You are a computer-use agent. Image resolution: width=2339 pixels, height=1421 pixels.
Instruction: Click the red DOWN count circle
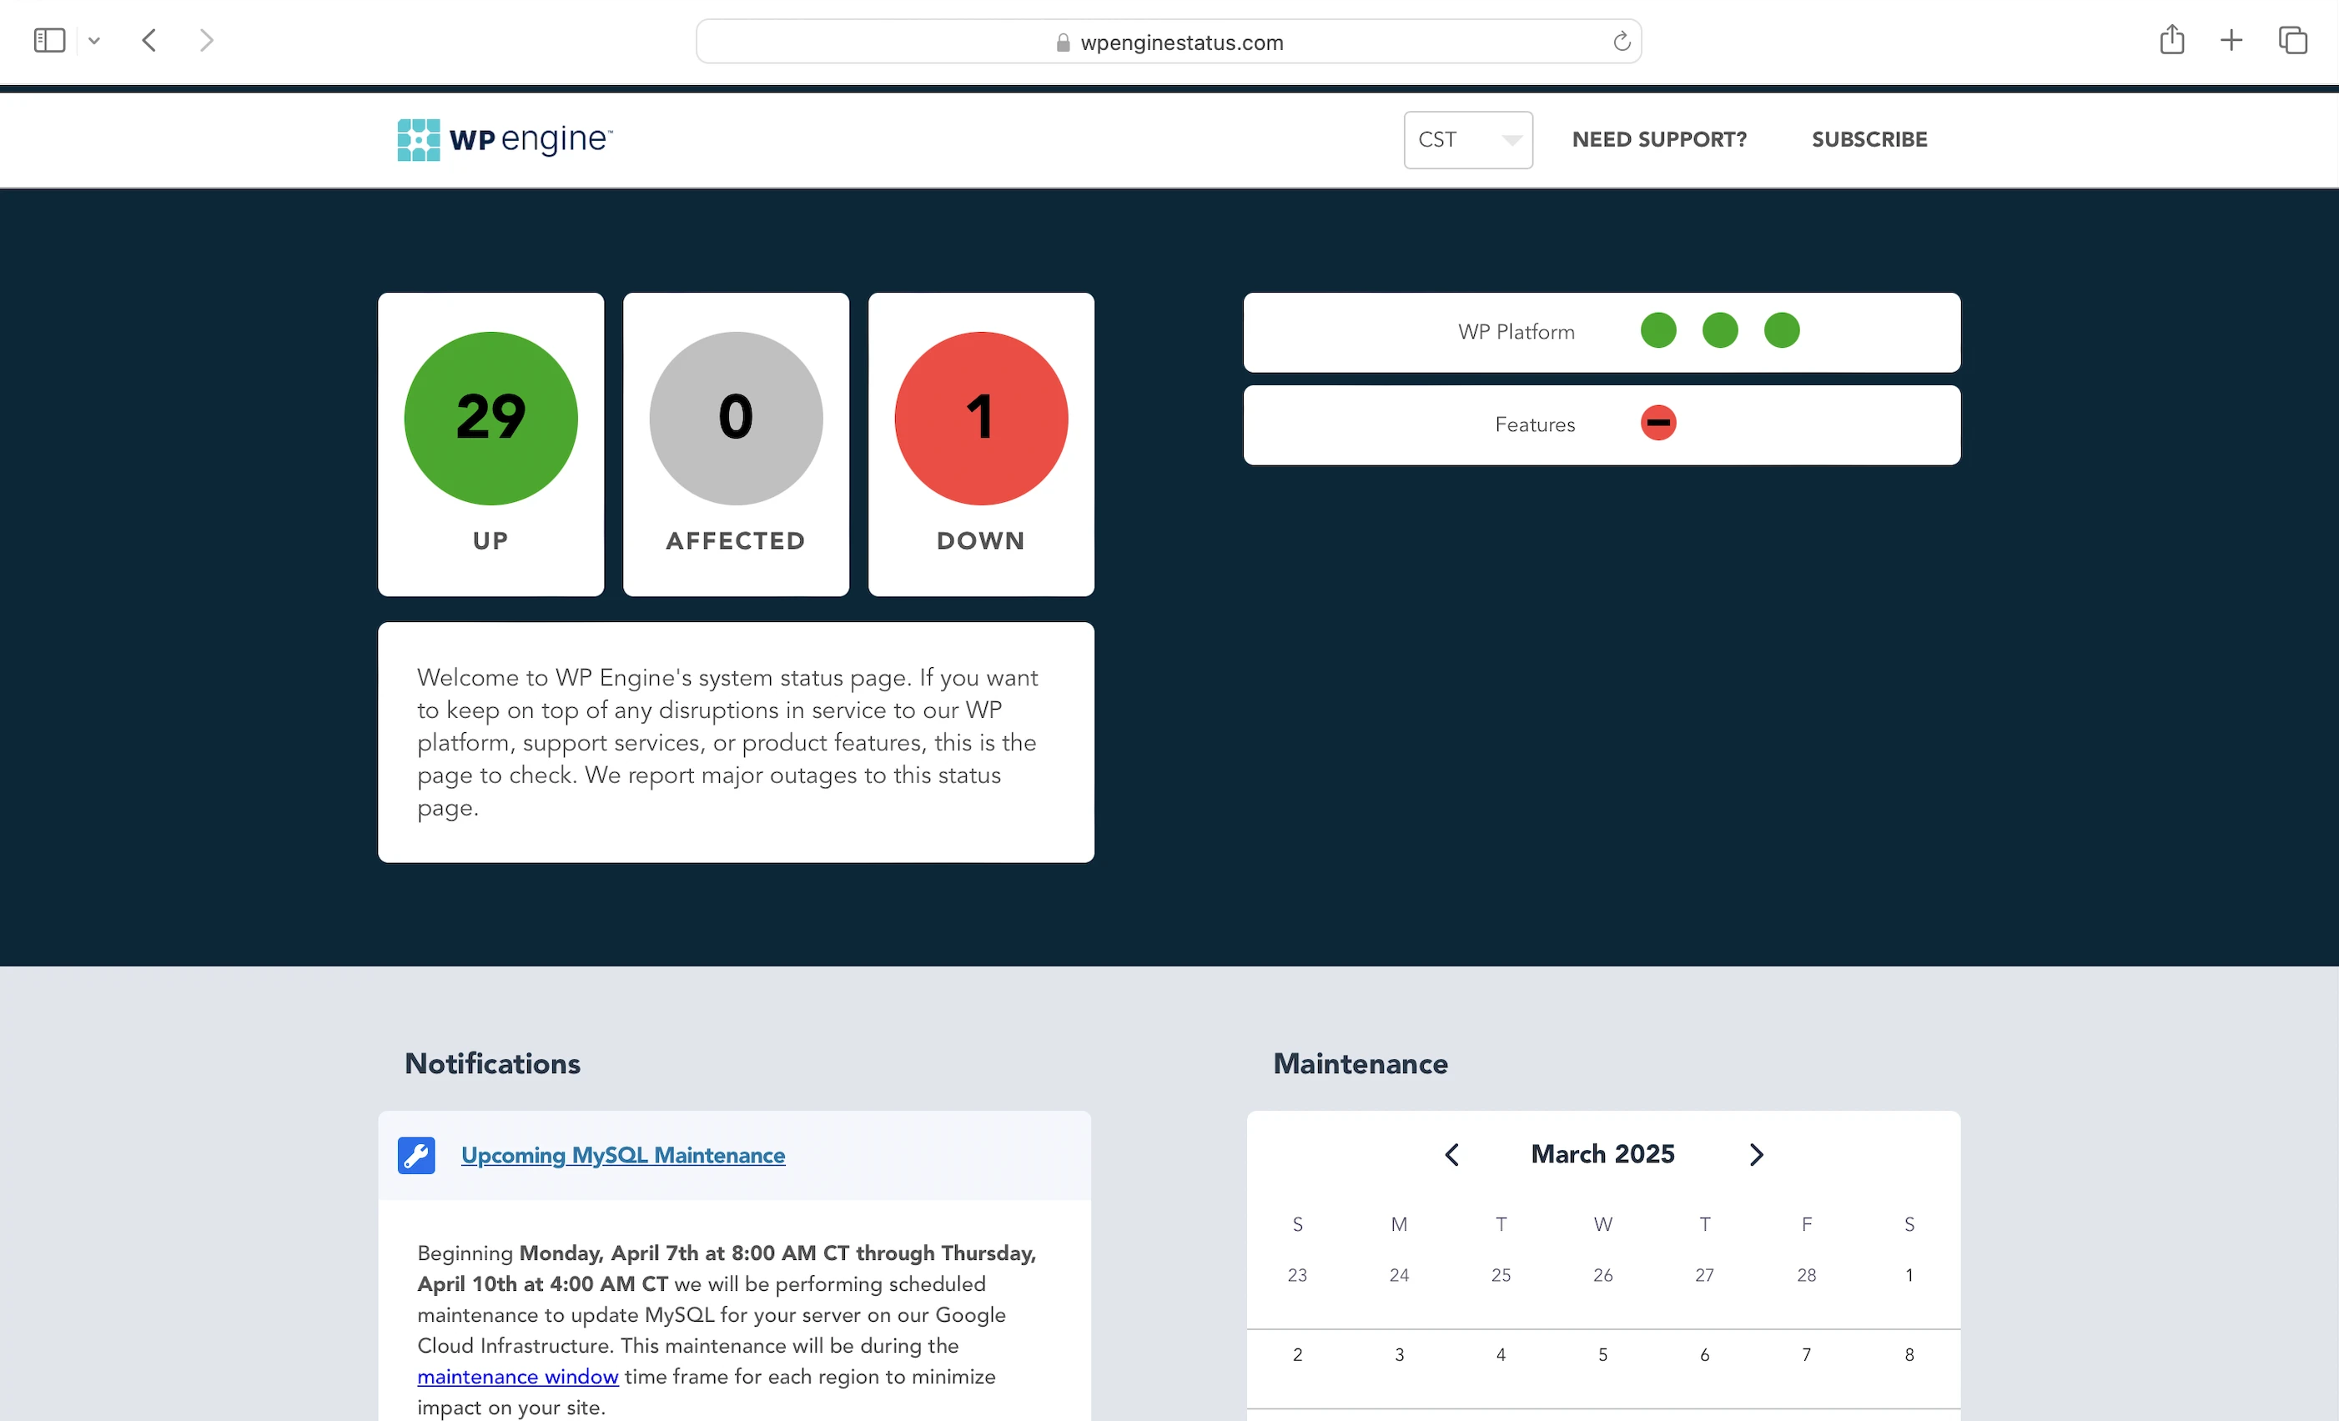tap(981, 419)
